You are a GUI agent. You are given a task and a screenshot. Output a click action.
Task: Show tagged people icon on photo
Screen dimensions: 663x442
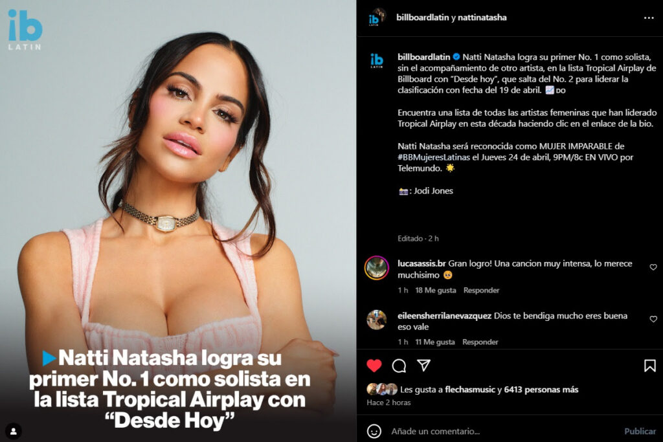14,431
